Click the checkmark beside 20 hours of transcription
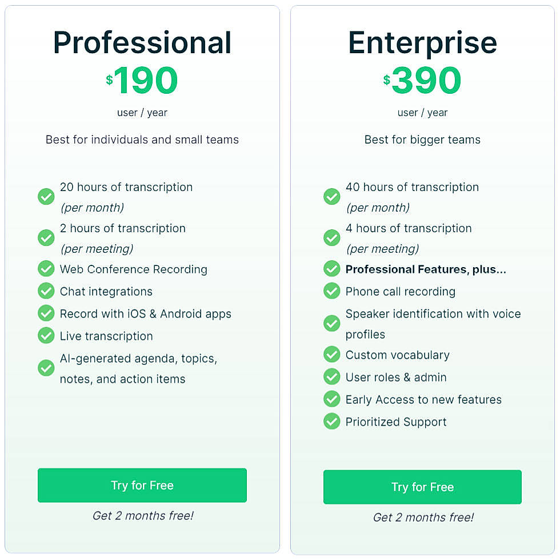This screenshot has height=560, width=560. [x=46, y=196]
